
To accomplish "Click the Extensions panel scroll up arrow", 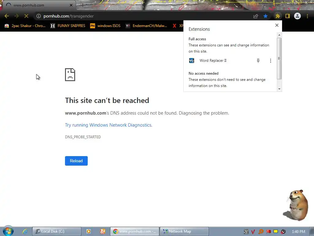I will [279, 35].
